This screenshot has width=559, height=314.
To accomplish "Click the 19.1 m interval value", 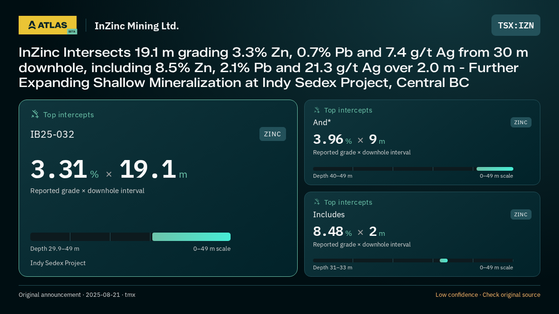I will pos(153,170).
